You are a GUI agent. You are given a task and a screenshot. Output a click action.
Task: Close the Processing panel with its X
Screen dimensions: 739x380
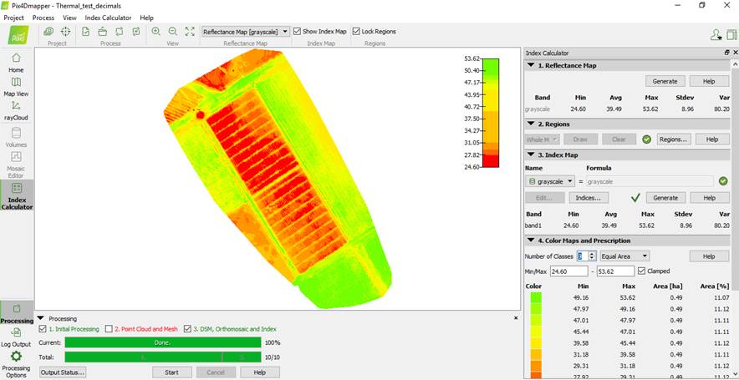516,318
